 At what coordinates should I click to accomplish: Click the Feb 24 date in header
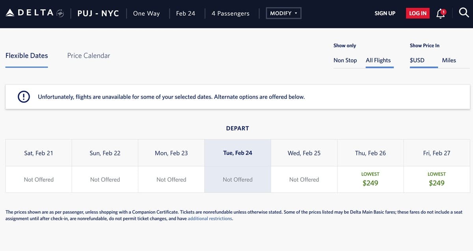click(x=185, y=13)
